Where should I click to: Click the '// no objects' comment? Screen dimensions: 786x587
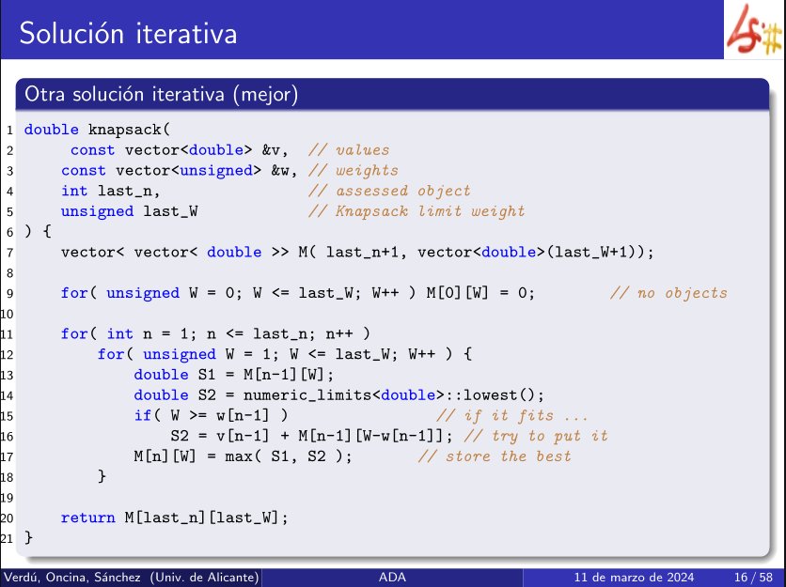click(668, 293)
